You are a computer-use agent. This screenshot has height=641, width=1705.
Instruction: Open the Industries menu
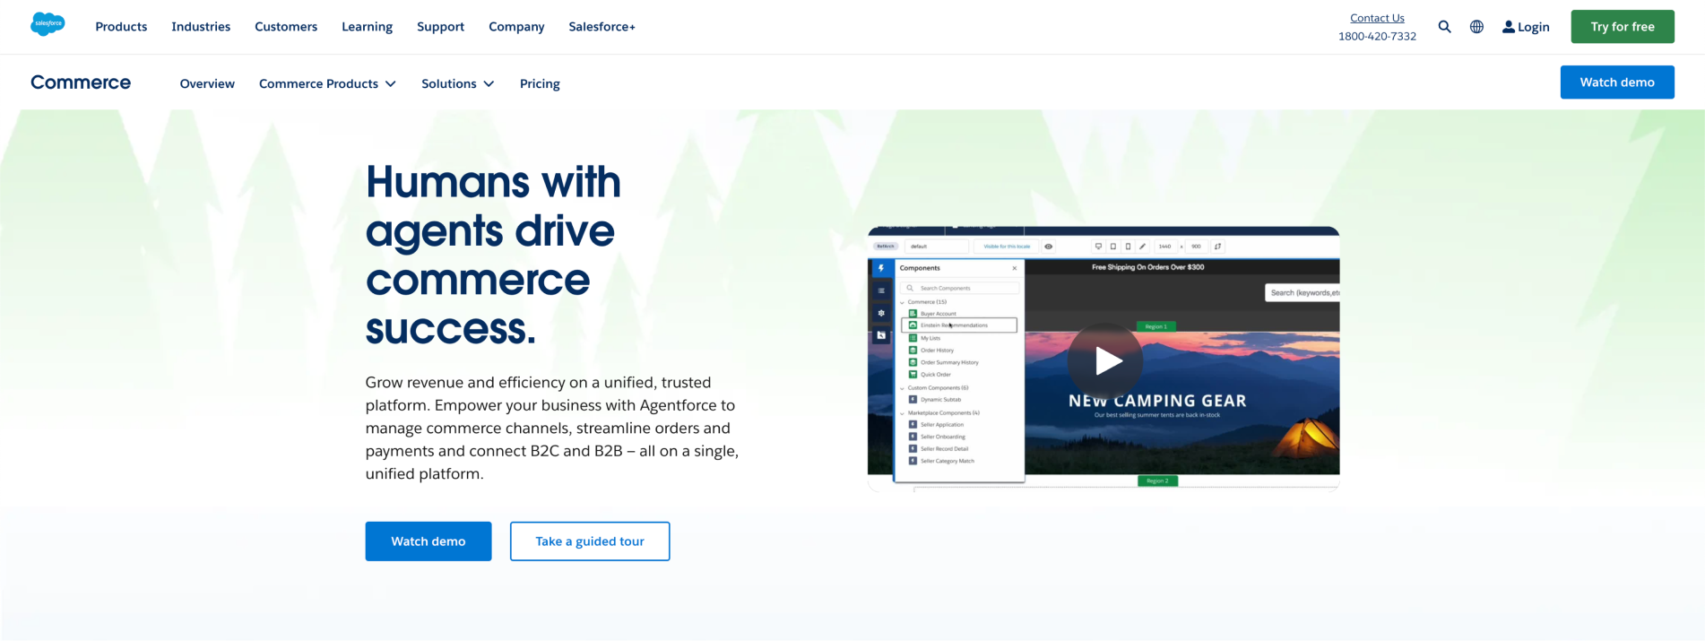coord(201,27)
